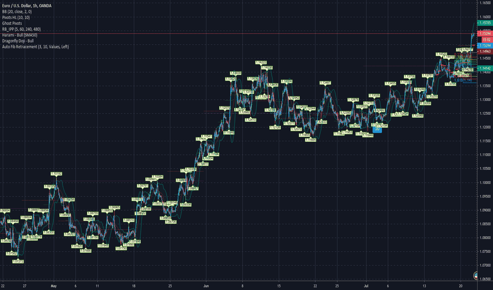Viewport: 493px width, 290px height.
Task: Select the Auto Fib Retracement indicator legend
Action: [35, 47]
